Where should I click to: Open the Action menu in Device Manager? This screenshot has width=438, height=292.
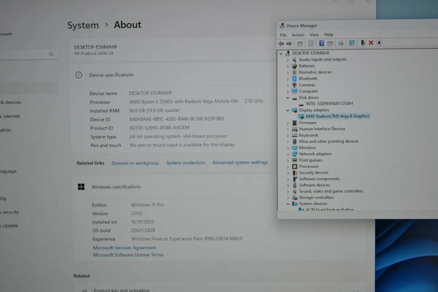coord(298,35)
